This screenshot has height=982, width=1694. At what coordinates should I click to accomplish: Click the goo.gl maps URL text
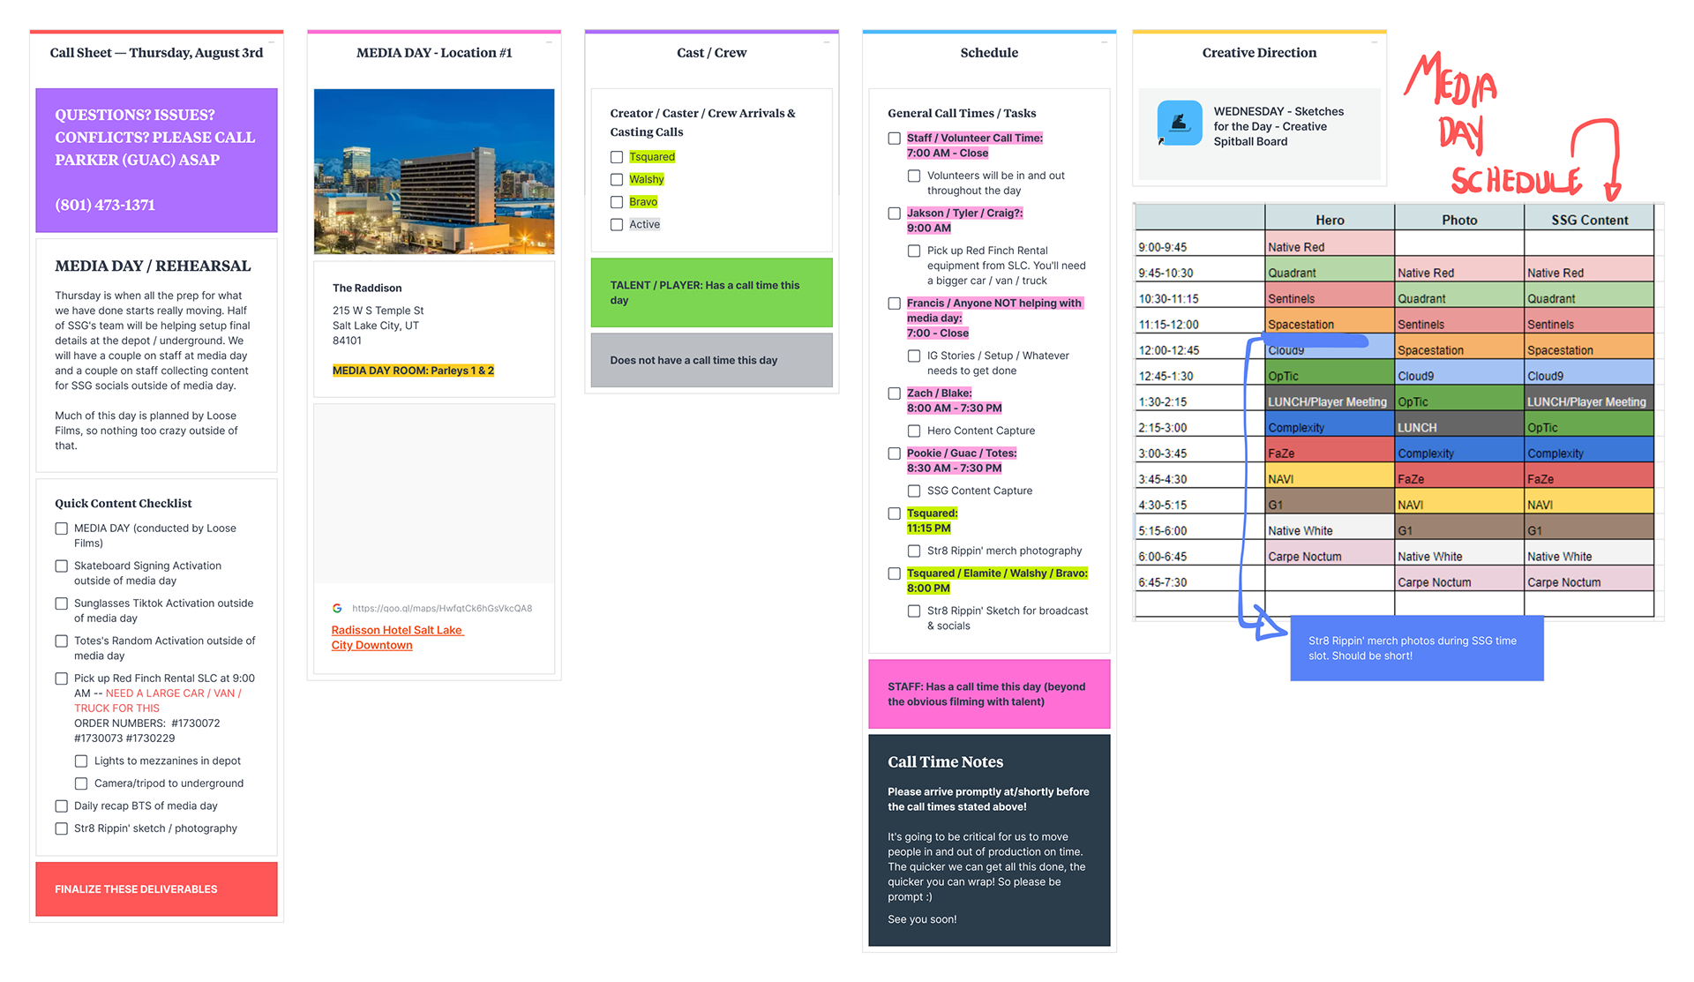[x=442, y=608]
